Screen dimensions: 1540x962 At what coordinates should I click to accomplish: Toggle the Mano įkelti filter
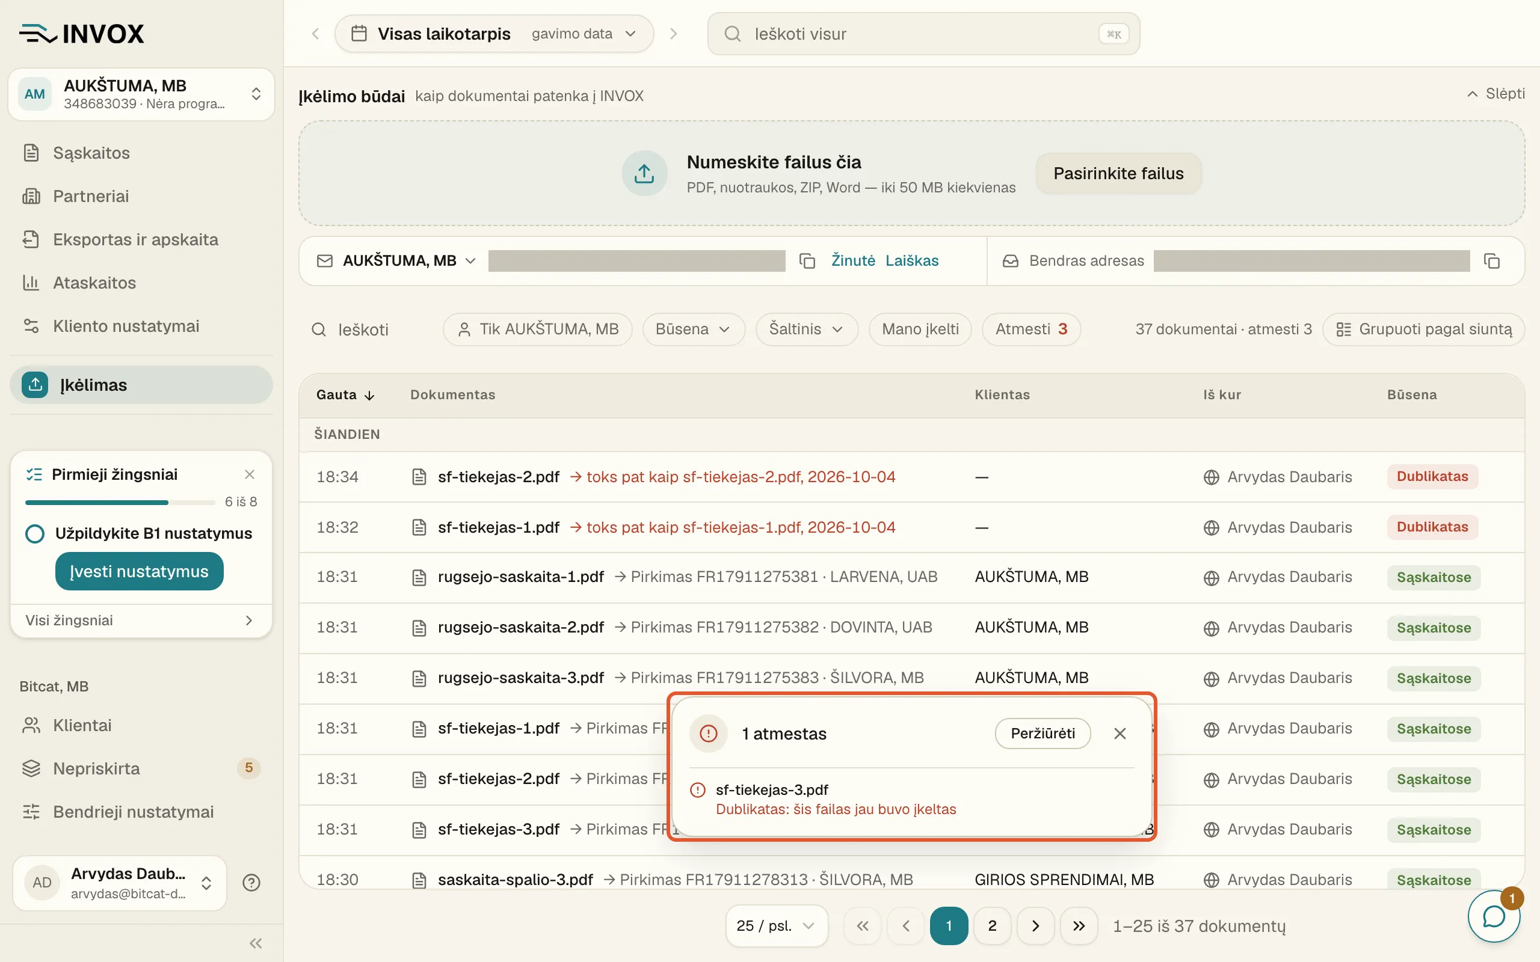tap(920, 329)
